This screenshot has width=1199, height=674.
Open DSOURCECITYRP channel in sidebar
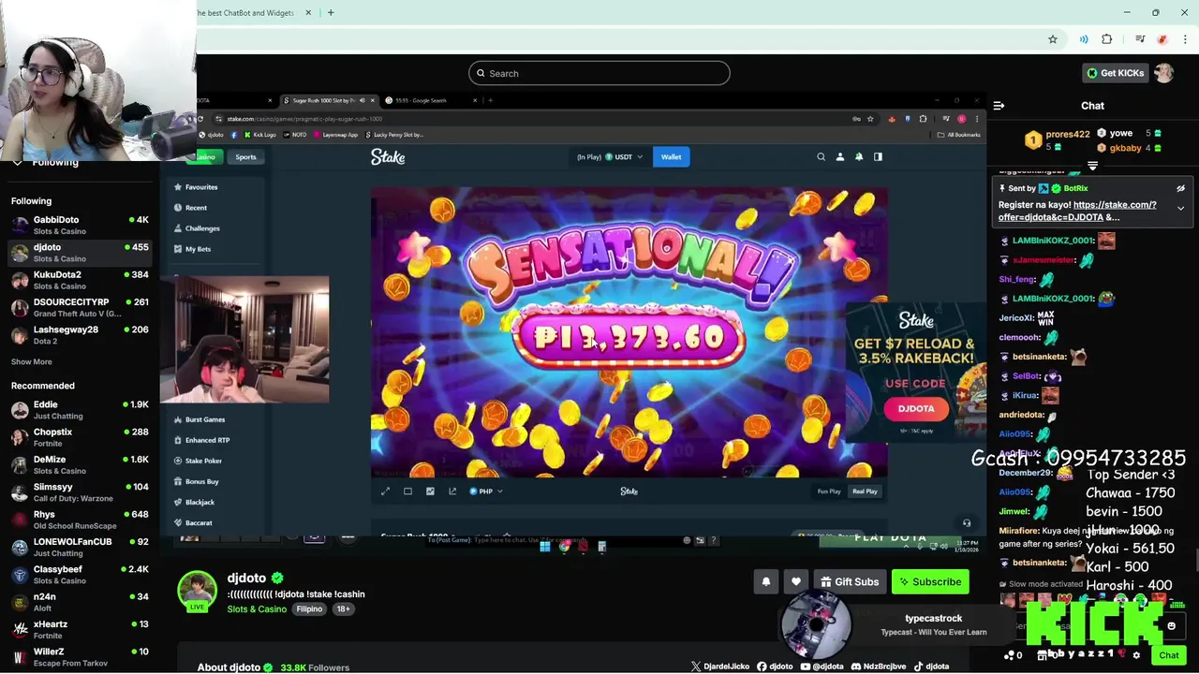(80, 307)
